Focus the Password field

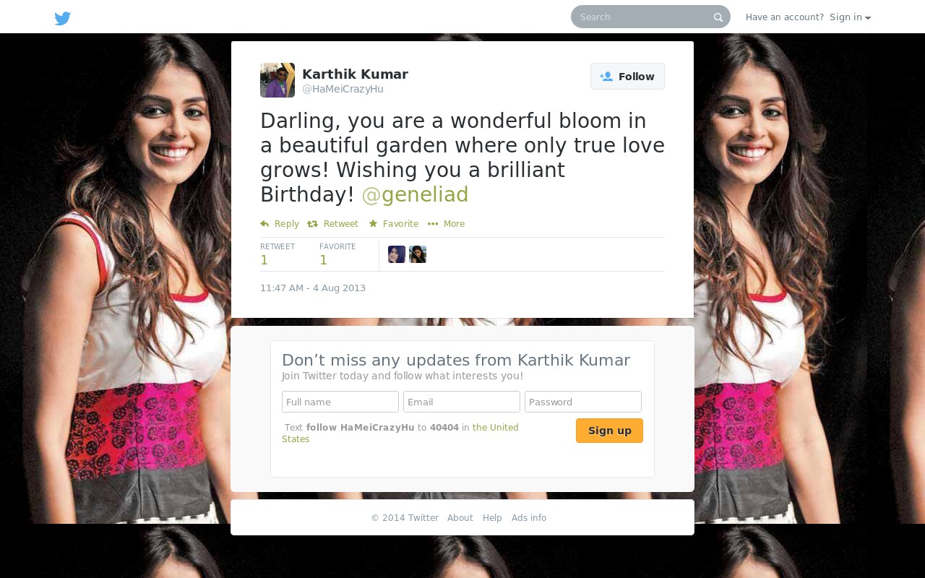(583, 402)
